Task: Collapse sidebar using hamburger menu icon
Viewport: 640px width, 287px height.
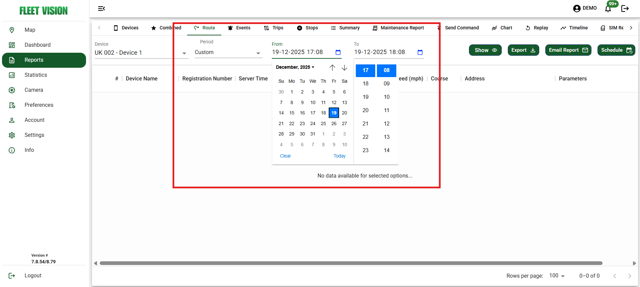Action: click(x=101, y=9)
